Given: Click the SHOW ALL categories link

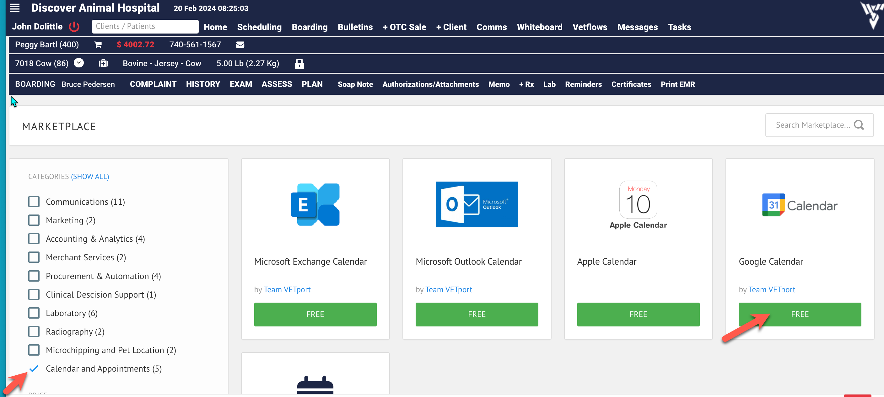Looking at the screenshot, I should coord(90,177).
